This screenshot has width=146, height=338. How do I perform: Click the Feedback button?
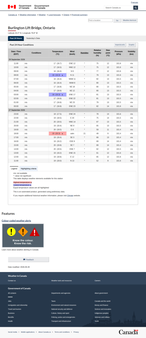[29, 259]
